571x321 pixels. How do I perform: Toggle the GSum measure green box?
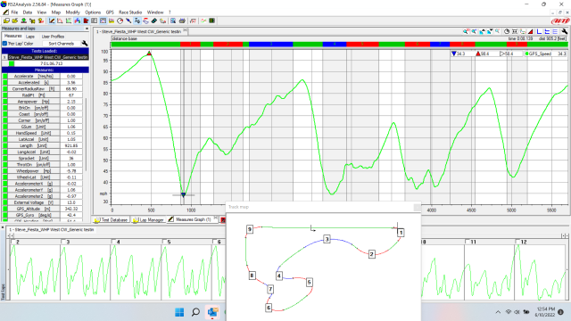[5, 127]
